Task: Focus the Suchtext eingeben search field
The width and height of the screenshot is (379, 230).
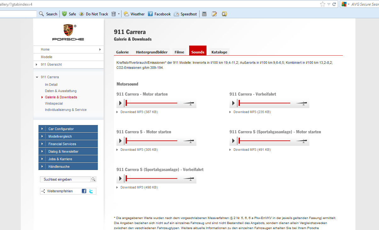Action: 65,179
